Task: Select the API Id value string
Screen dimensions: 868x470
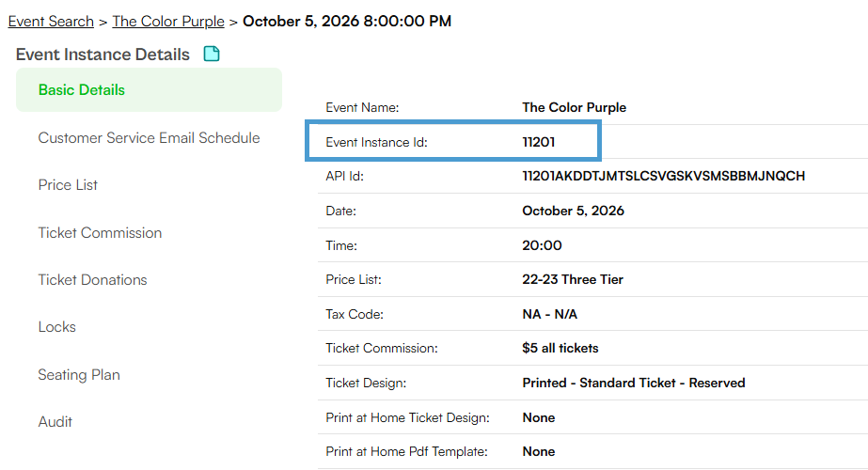Action: pos(664,176)
